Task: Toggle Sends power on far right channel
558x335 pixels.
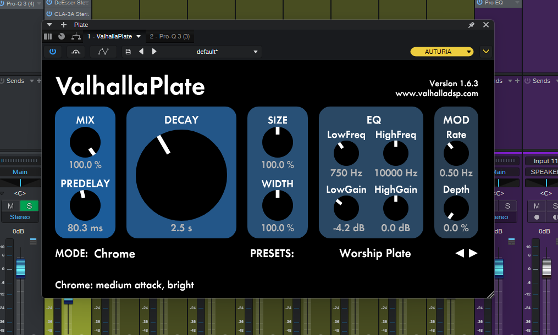Action: (x=527, y=81)
